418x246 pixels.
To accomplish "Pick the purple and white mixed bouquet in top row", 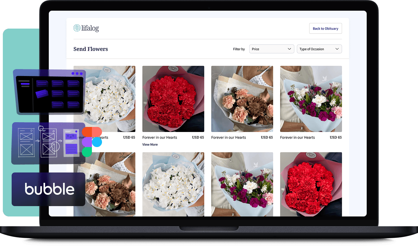I will (311, 99).
